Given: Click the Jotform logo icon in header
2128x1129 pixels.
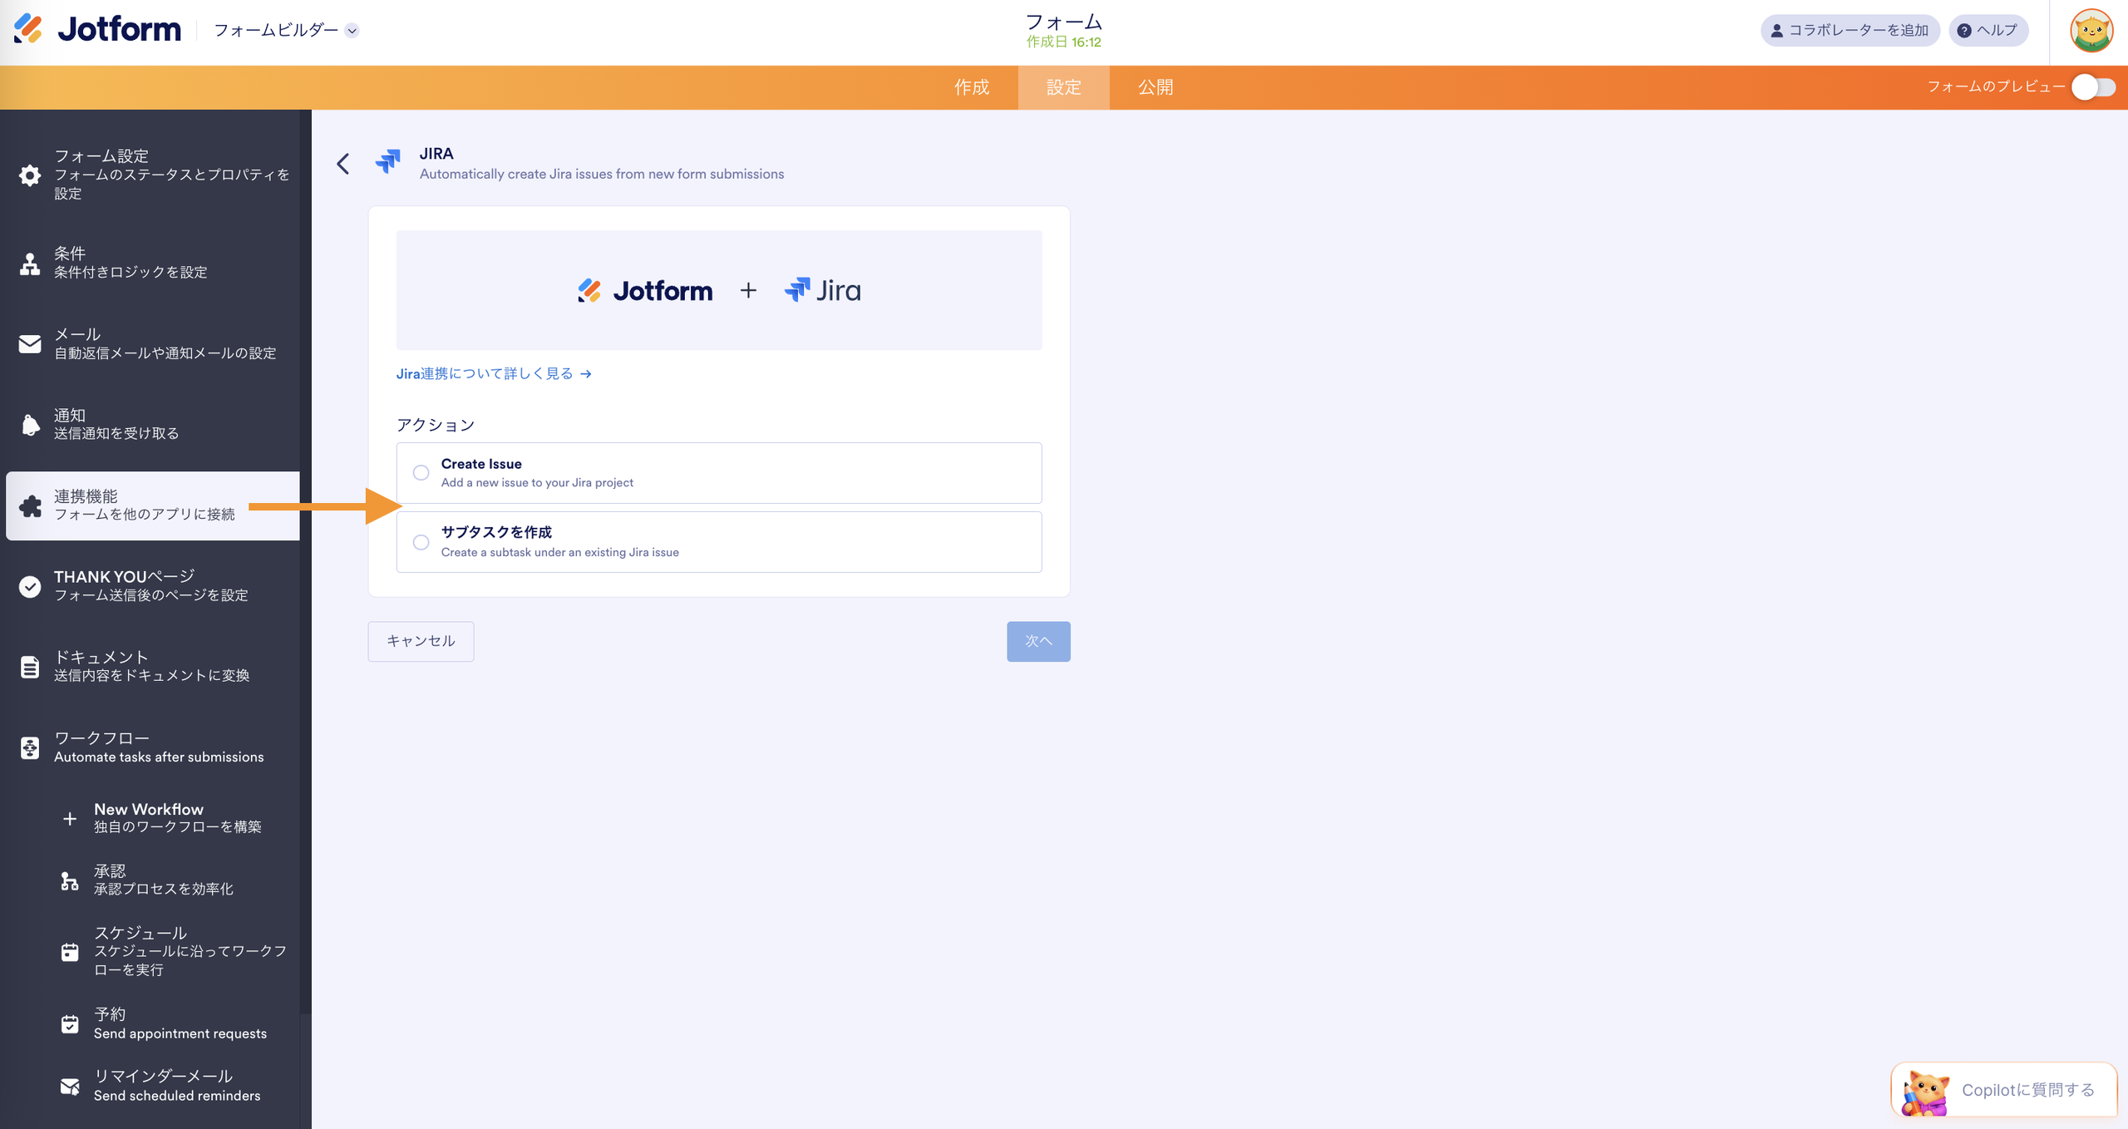Looking at the screenshot, I should 27,29.
